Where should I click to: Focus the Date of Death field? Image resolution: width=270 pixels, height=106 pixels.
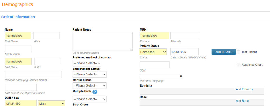pyautogui.click(x=184, y=52)
